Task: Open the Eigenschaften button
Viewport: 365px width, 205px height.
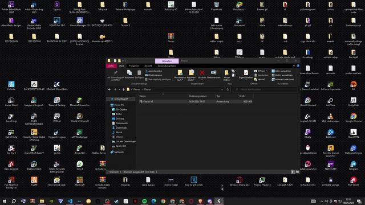Action: pyautogui.click(x=246, y=75)
